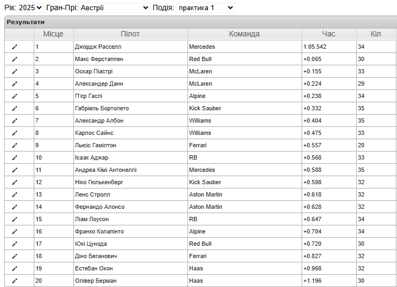Click edit pencil for Олівер Берман
The width and height of the screenshot is (397, 287).
point(14,281)
